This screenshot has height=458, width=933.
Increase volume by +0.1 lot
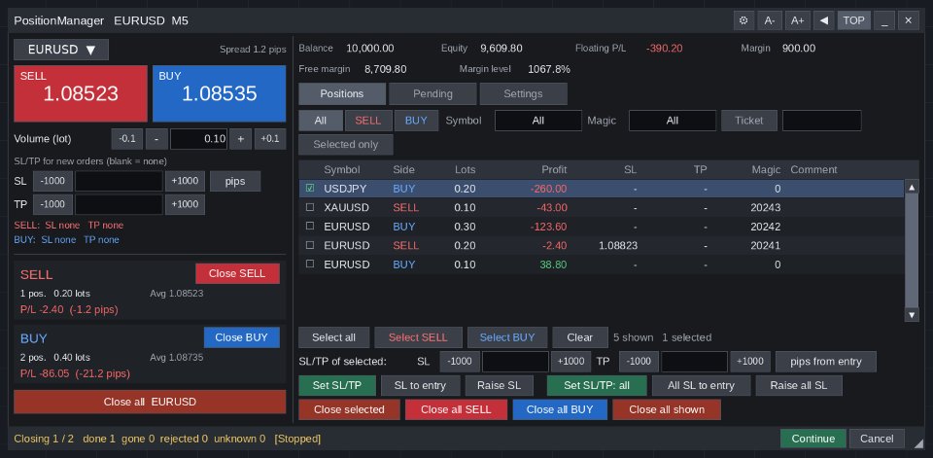pos(270,139)
